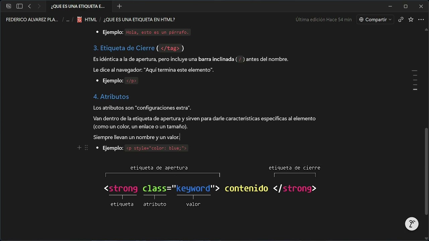Image resolution: width=429 pixels, height=241 pixels.
Task: Go to HTML breadcrumb page
Action: 90,20
